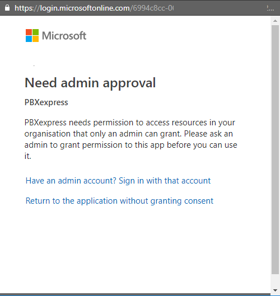The width and height of the screenshot is (280, 296).
Task: Return to application without granting consent
Action: pyautogui.click(x=119, y=201)
